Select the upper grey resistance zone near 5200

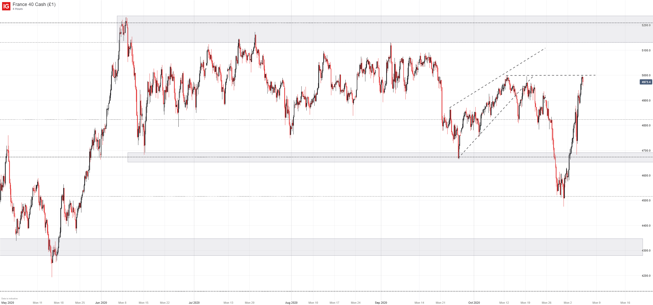pyautogui.click(x=385, y=29)
